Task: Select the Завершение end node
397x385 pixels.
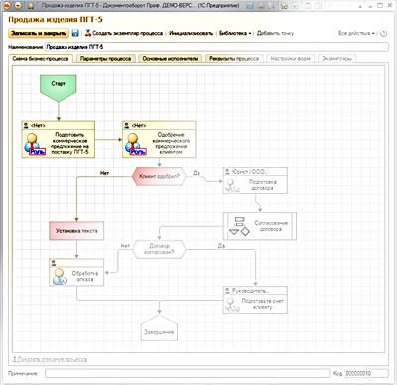Action: tap(159, 327)
